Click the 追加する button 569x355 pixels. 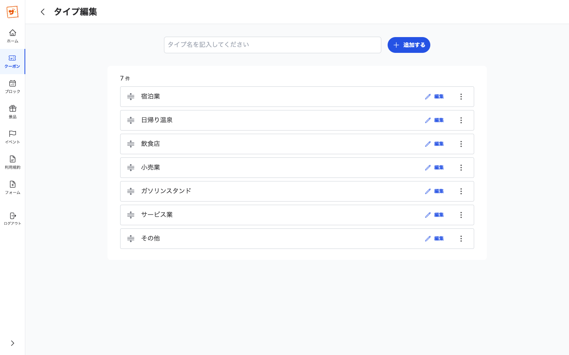pos(409,45)
